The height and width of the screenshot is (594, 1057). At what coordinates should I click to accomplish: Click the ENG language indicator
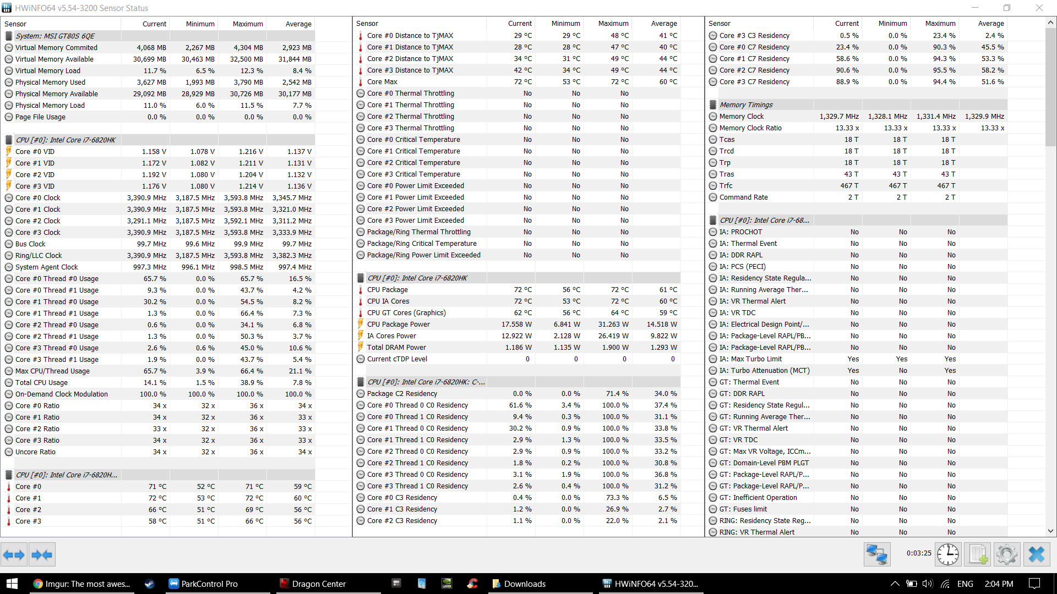coord(965,584)
